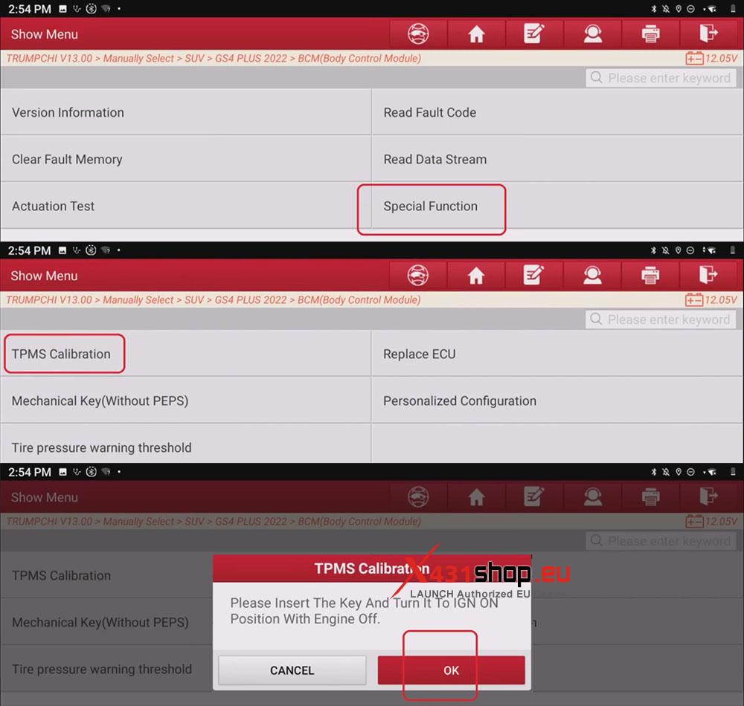Open the note-edit icon in top screenshot
The height and width of the screenshot is (706, 744).
point(534,33)
